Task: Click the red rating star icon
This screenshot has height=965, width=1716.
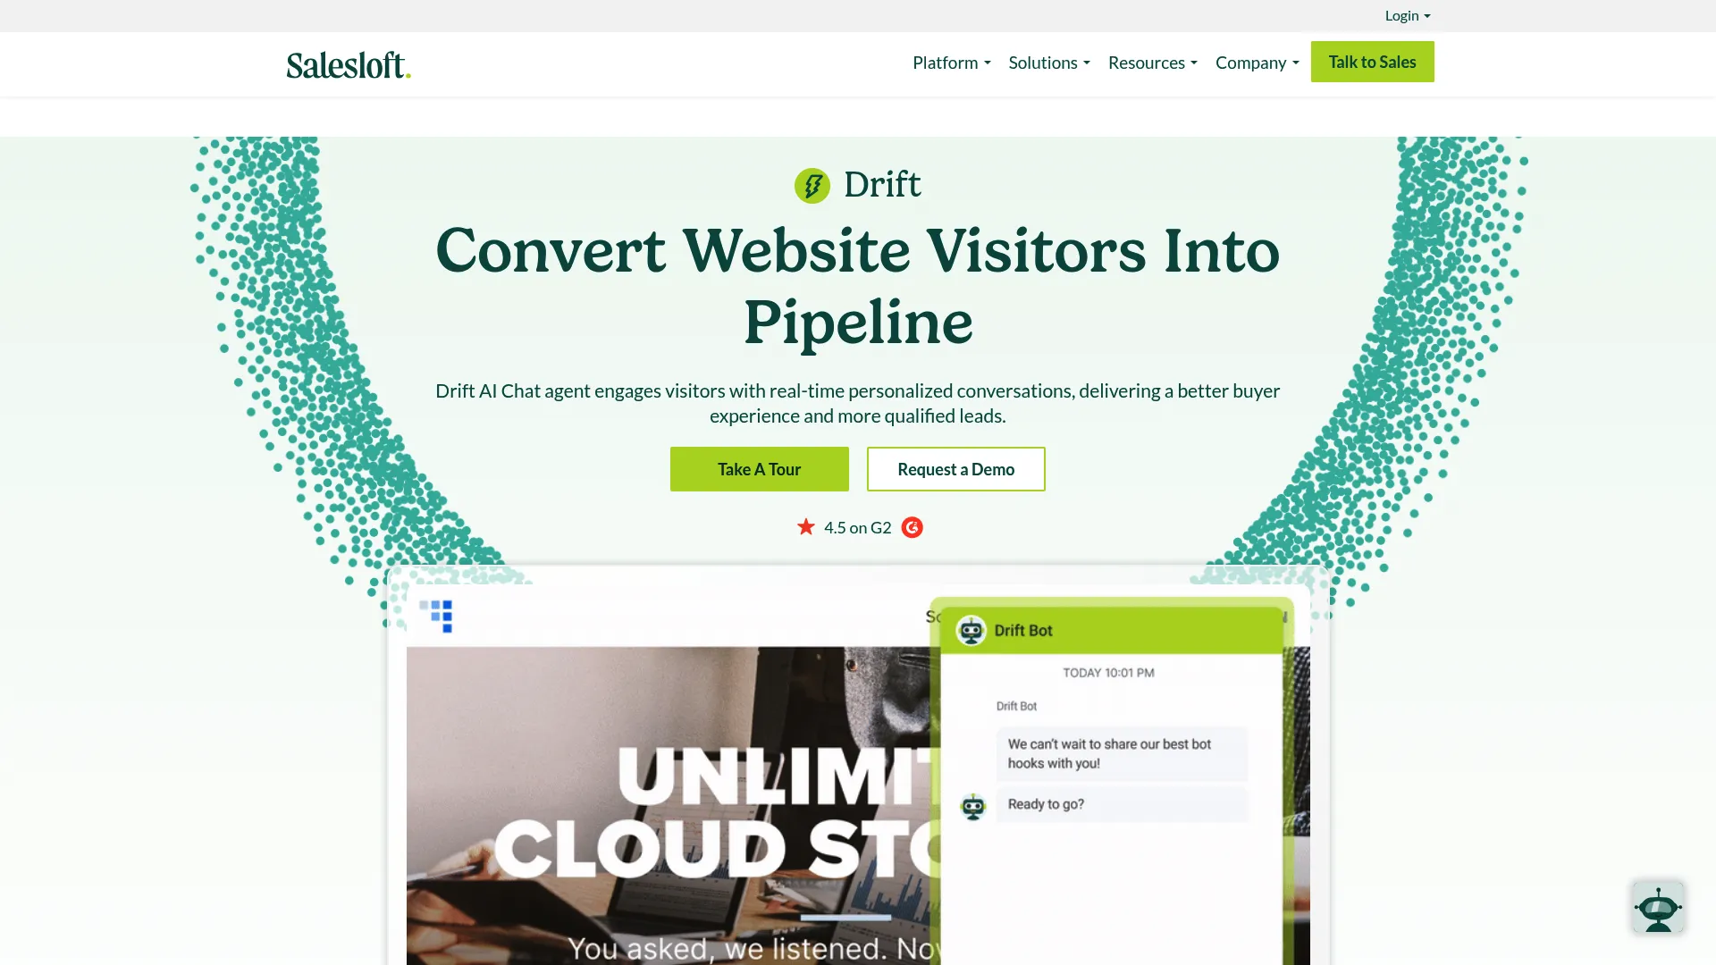Action: pyautogui.click(x=806, y=527)
